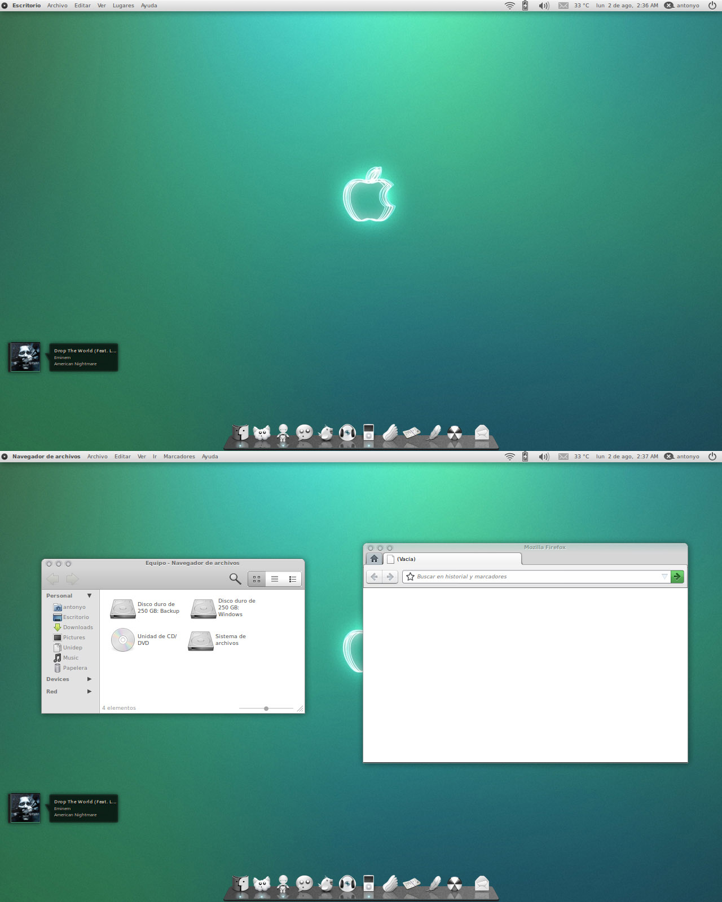
Task: Open the Marcadores menu
Action: (179, 457)
